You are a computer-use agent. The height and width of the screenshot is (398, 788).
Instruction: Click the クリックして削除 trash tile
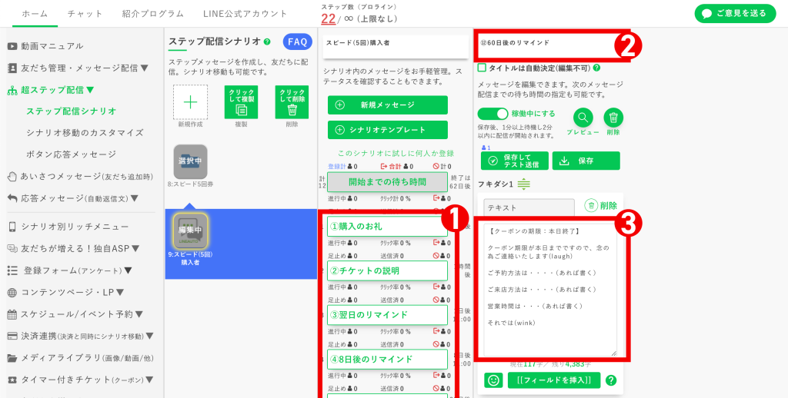[x=292, y=102]
